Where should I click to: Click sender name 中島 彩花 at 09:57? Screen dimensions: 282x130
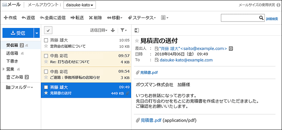[x=59, y=56]
